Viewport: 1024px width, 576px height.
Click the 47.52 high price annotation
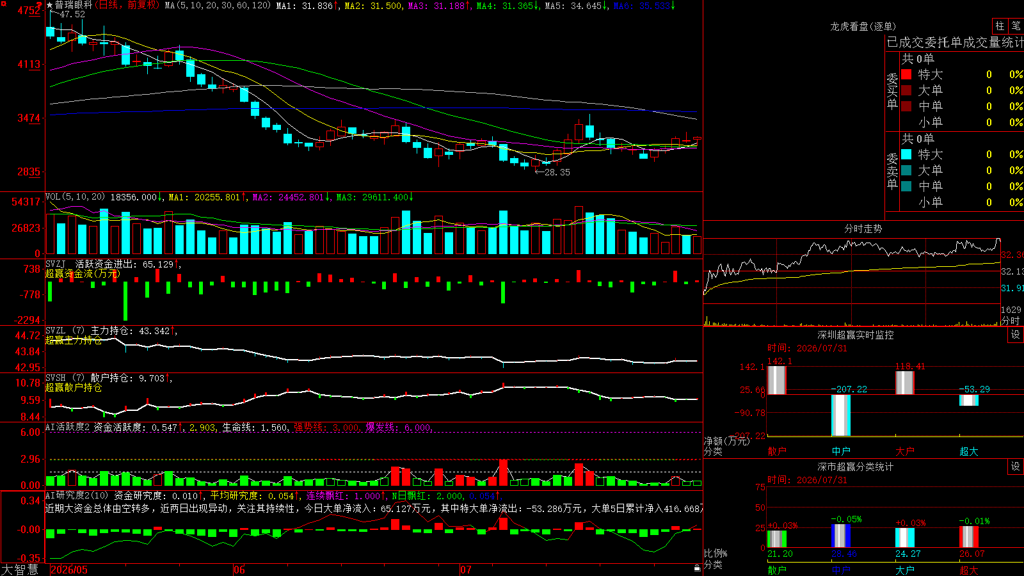coord(72,14)
